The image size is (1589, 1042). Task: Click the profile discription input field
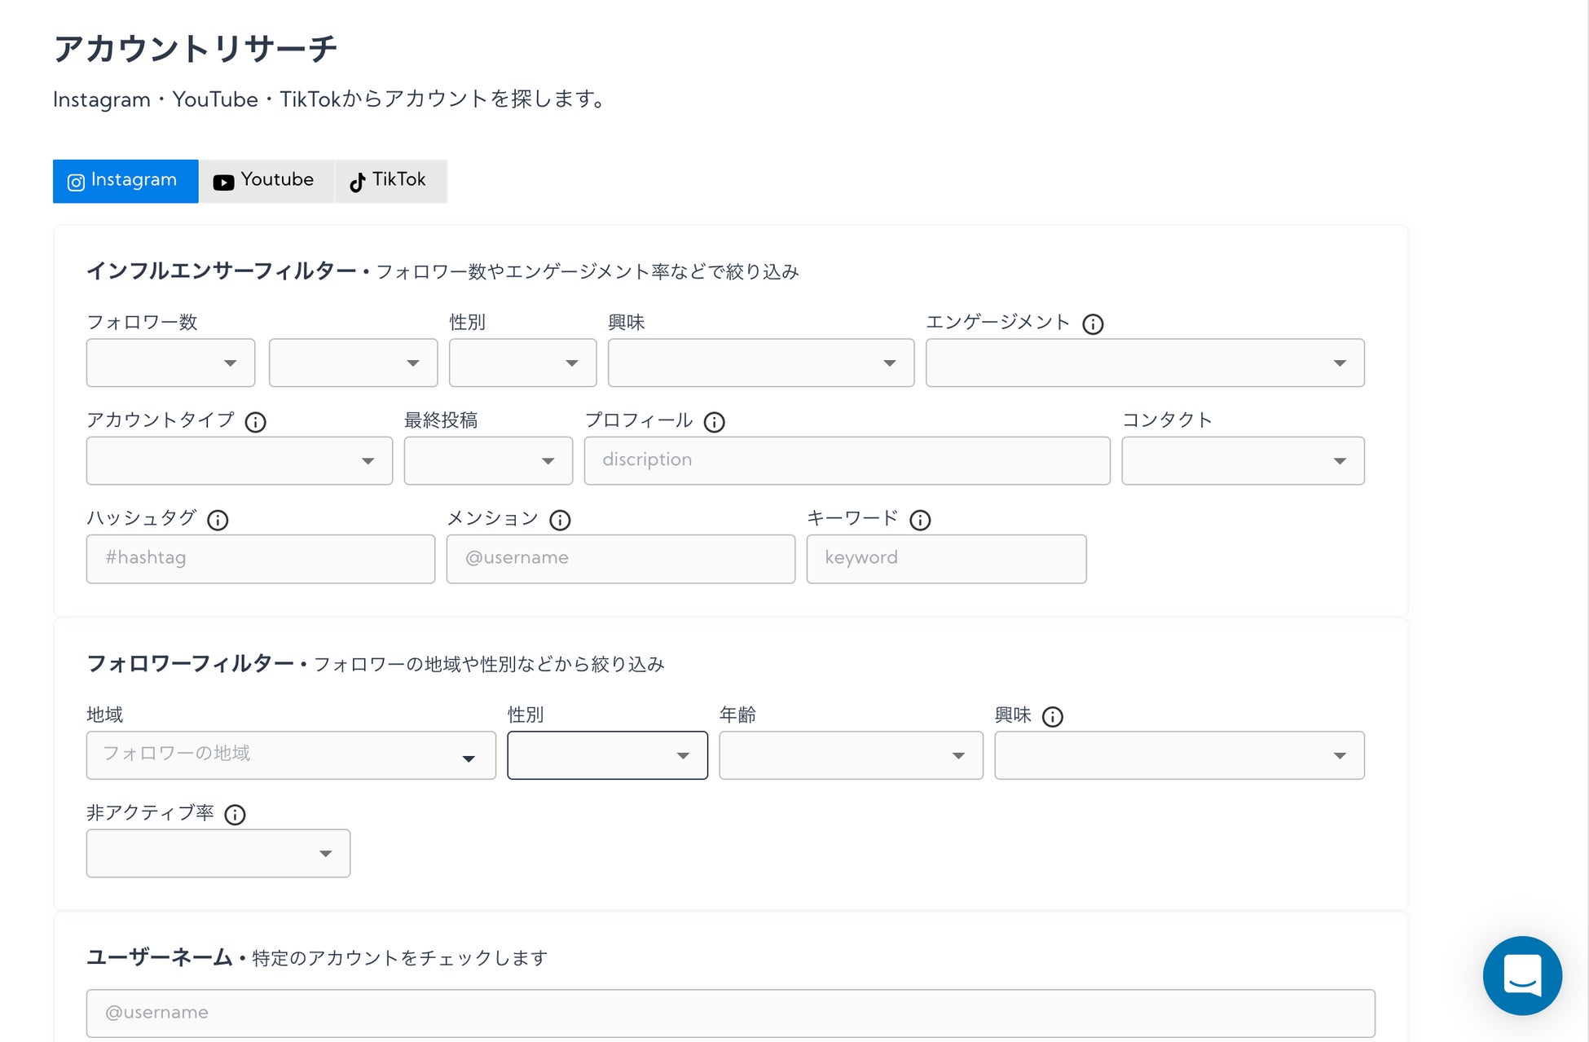click(846, 461)
